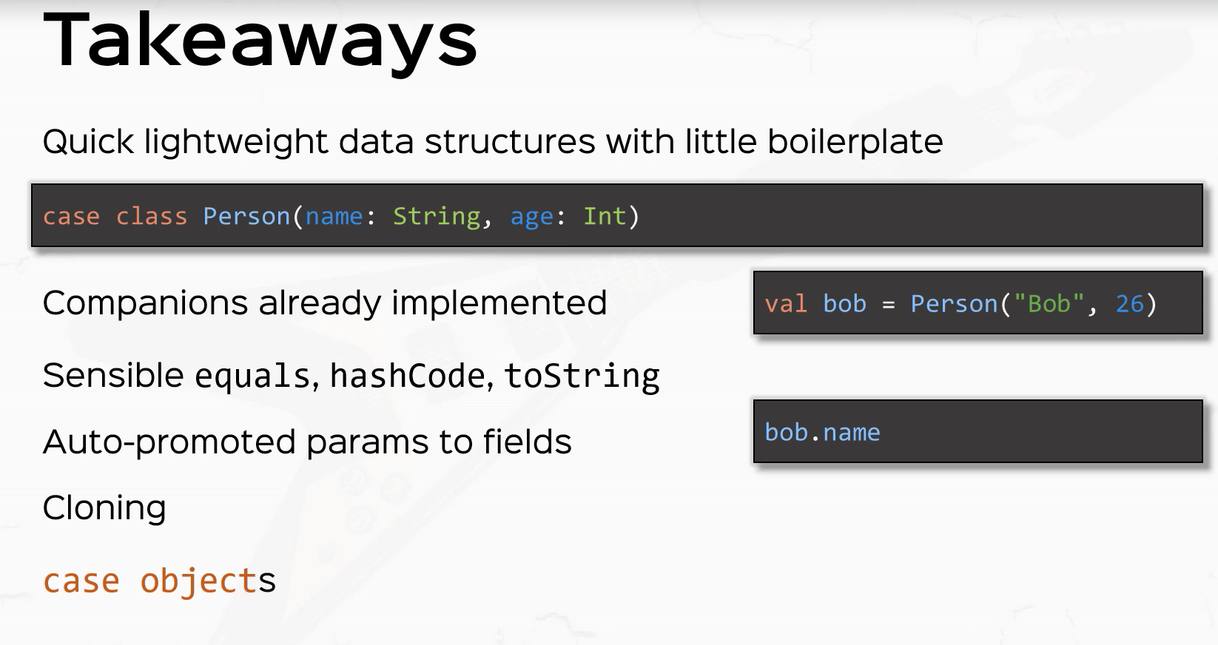1218x645 pixels.
Task: Click the Takeaways slide title
Action: coord(260,42)
